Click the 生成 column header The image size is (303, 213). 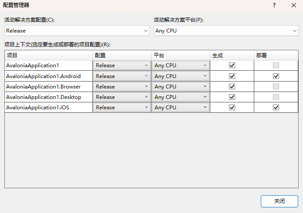pyautogui.click(x=232, y=55)
